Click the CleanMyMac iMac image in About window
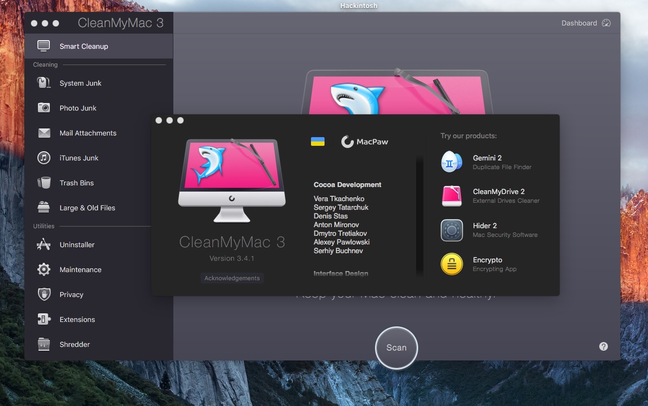This screenshot has width=648, height=406. click(x=232, y=181)
